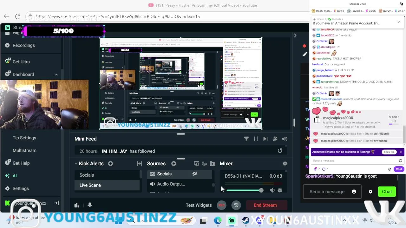Image resolution: width=406 pixels, height=228 pixels.
Task: Click Show me on Animated Emotes banner
Action: (389, 152)
